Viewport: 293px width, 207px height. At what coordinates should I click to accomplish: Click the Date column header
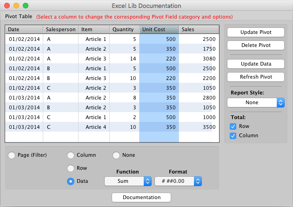(24, 29)
